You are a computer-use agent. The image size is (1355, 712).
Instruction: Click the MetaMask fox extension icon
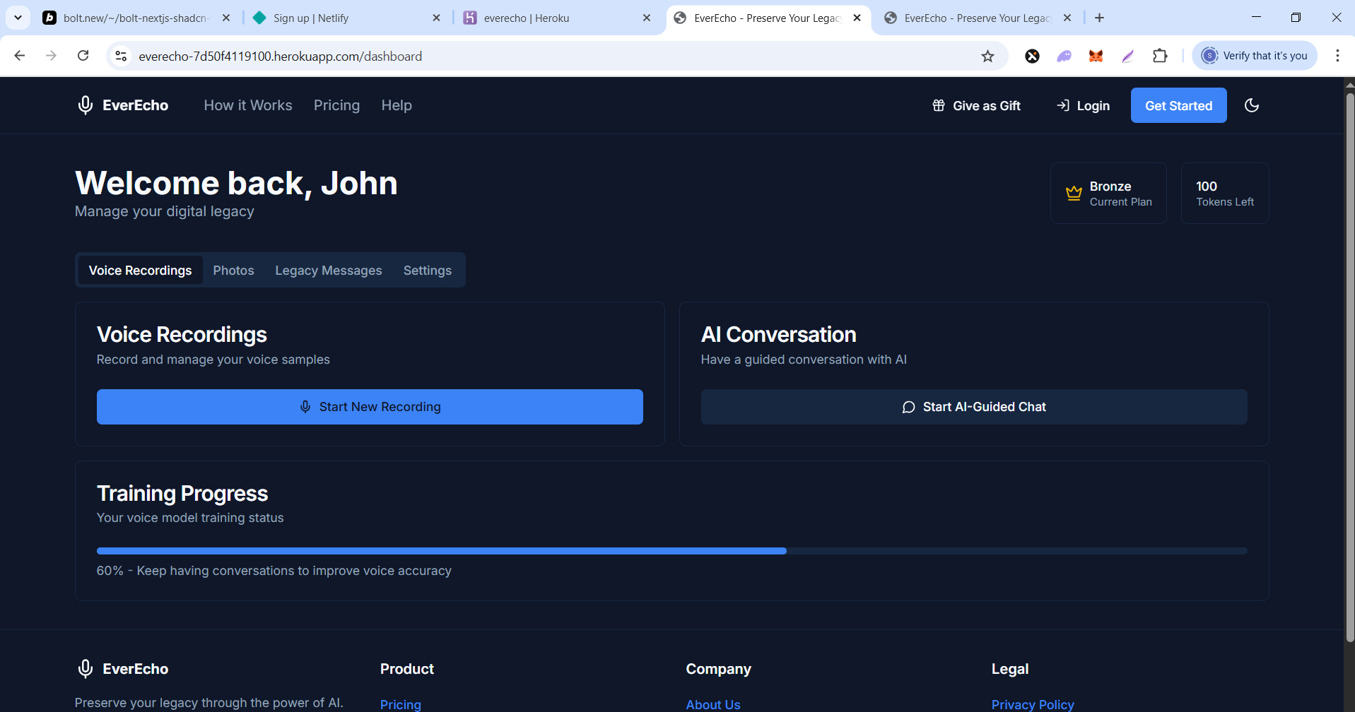[1096, 56]
